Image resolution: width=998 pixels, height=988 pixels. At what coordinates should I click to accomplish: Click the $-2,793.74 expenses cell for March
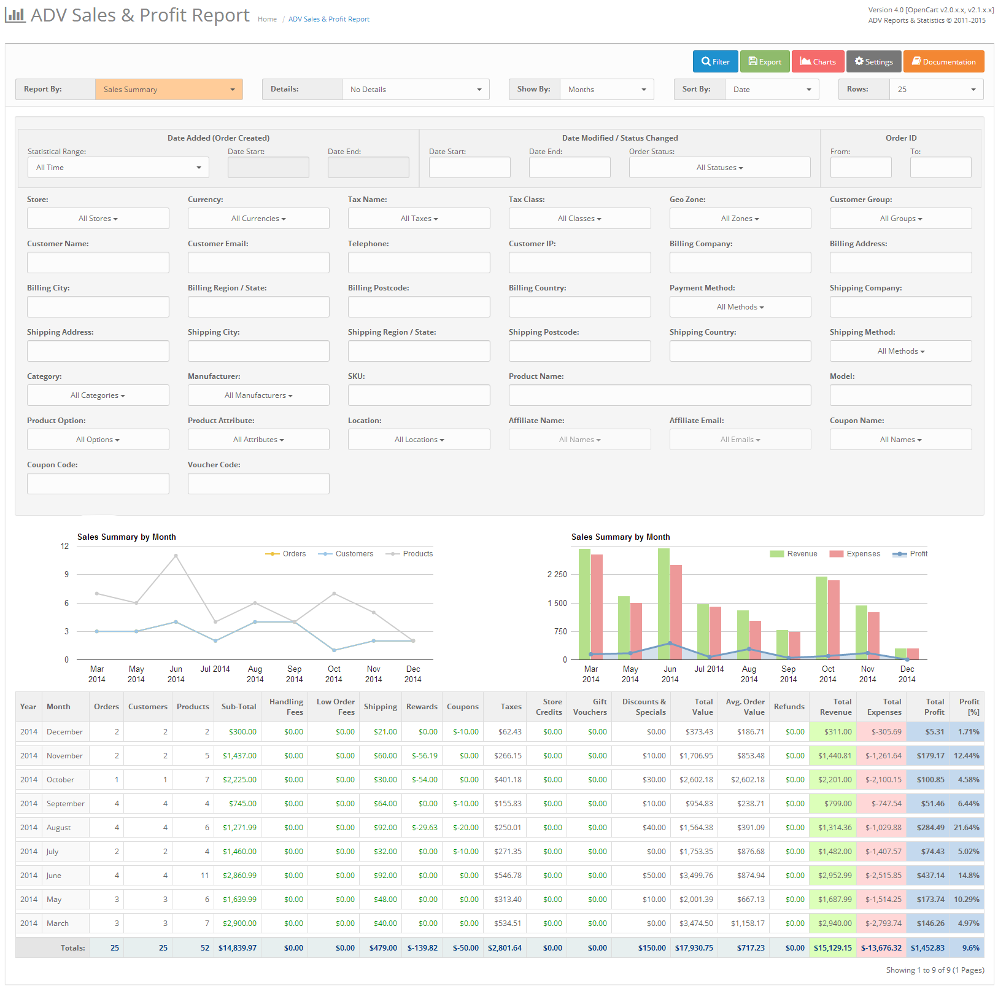tap(883, 924)
